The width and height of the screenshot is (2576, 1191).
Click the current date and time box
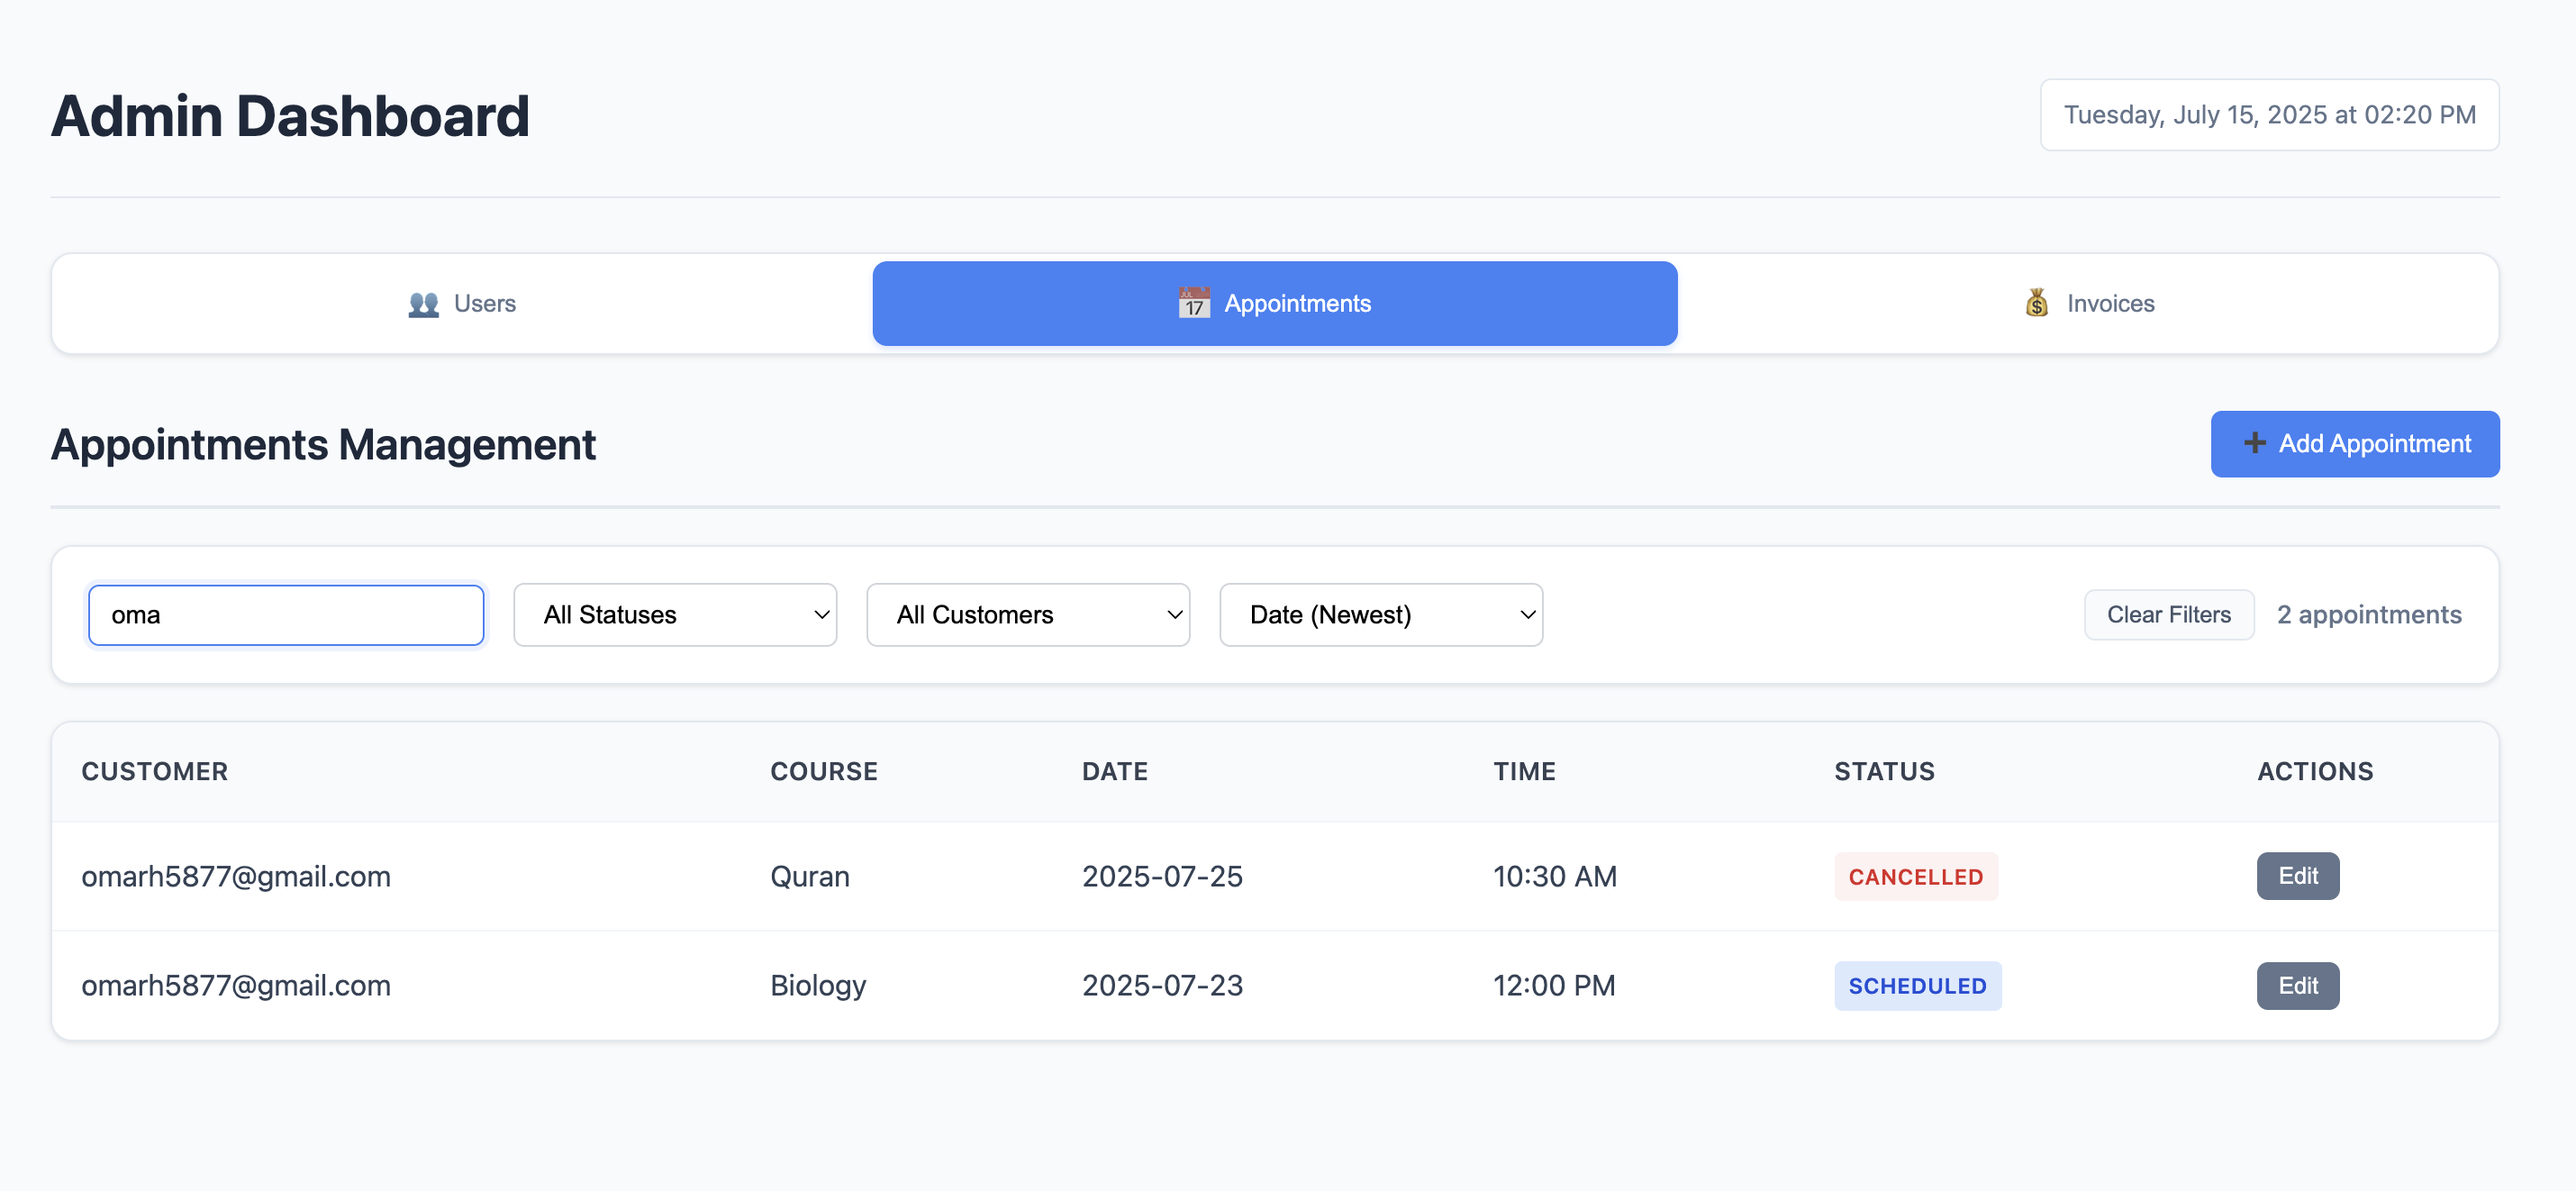(2269, 115)
